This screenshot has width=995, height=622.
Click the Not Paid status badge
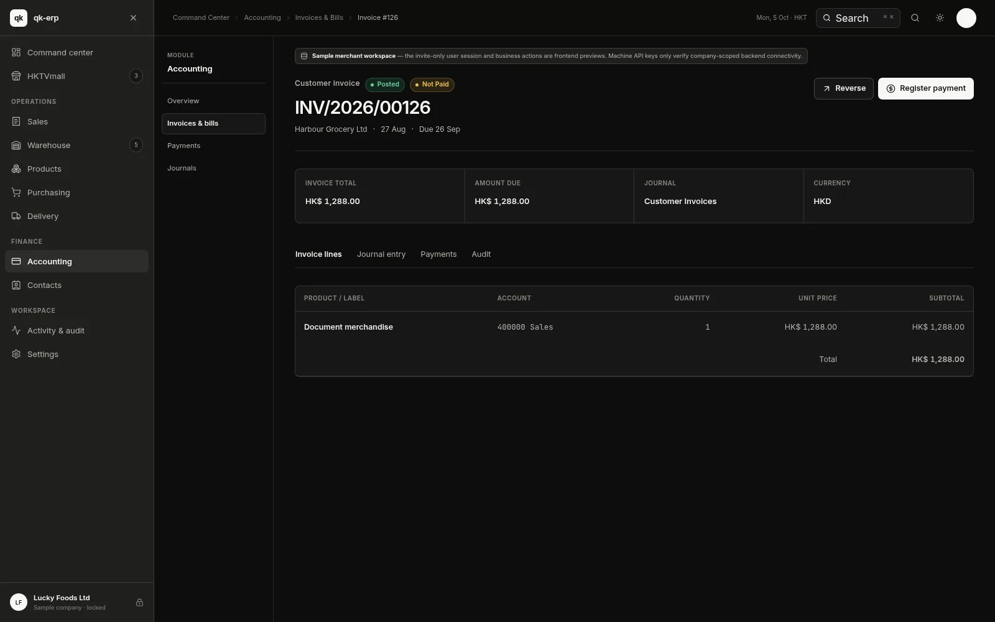pyautogui.click(x=432, y=85)
